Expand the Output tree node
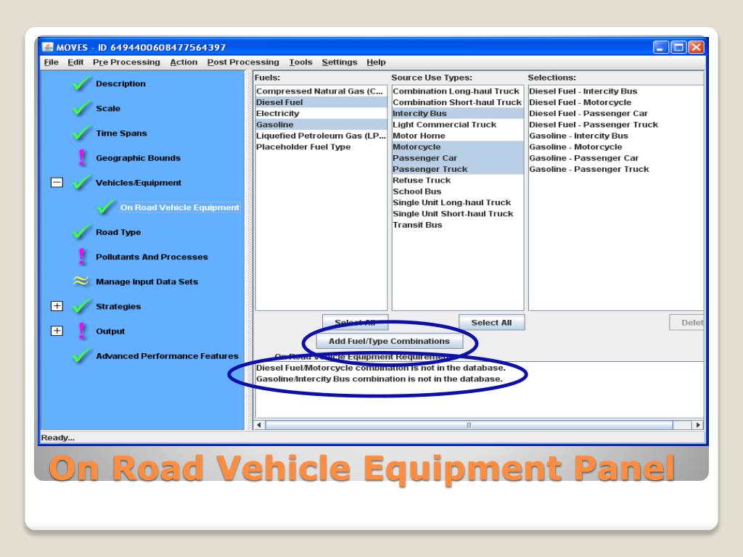The height and width of the screenshot is (557, 743). pyautogui.click(x=57, y=331)
